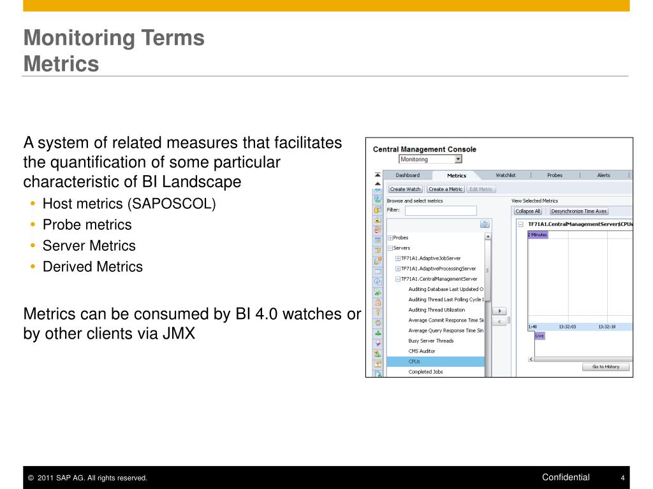The height and width of the screenshot is (489, 653).
Task: Click the Create a Metric button
Action: click(x=445, y=189)
